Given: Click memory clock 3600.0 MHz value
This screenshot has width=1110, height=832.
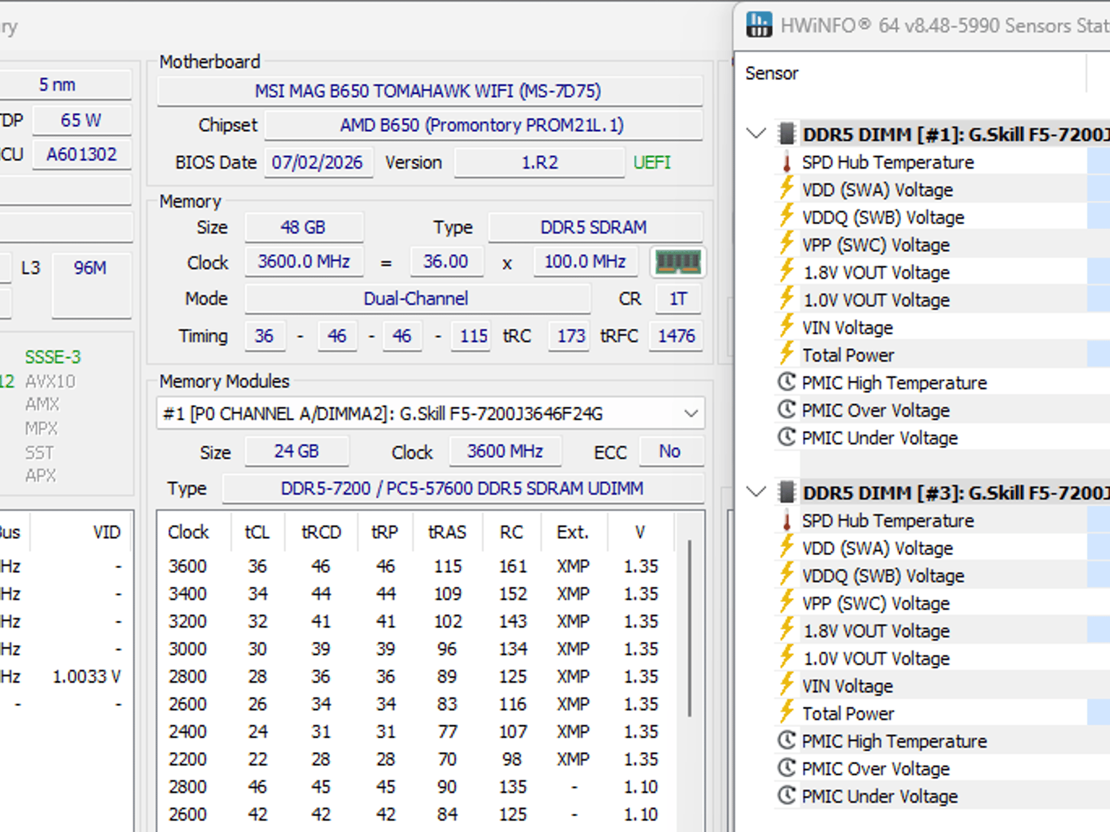Looking at the screenshot, I should click(304, 262).
